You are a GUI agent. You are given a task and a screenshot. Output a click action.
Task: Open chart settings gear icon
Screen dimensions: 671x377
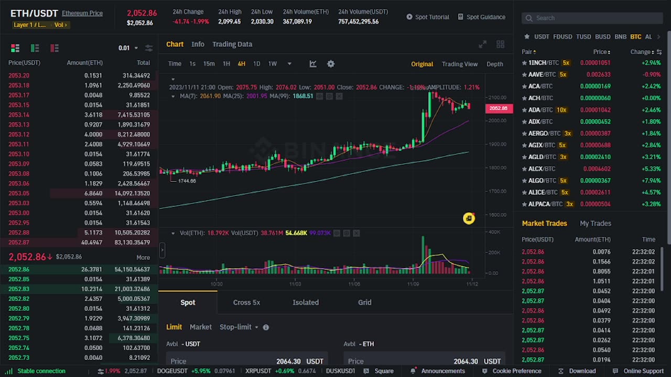point(331,64)
